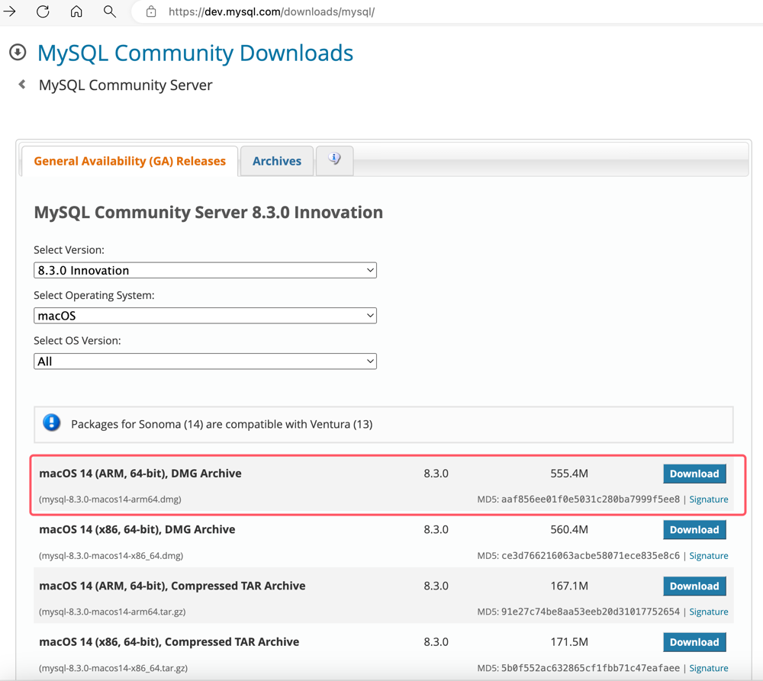Open the Select OS Version dropdown
The width and height of the screenshot is (763, 681).
point(204,361)
